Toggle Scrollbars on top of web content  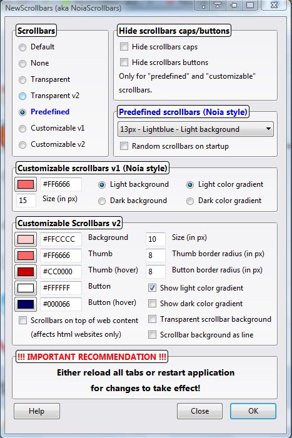pos(23,320)
